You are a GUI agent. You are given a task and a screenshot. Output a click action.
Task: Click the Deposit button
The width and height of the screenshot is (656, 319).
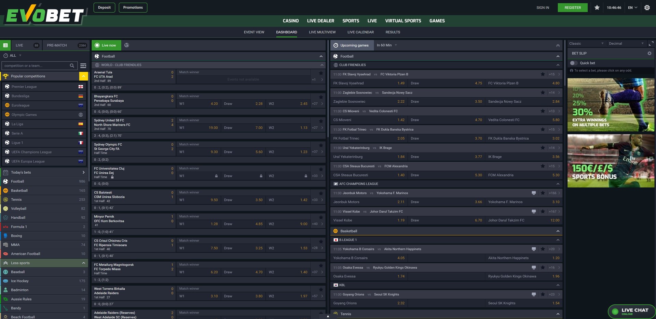tap(104, 8)
